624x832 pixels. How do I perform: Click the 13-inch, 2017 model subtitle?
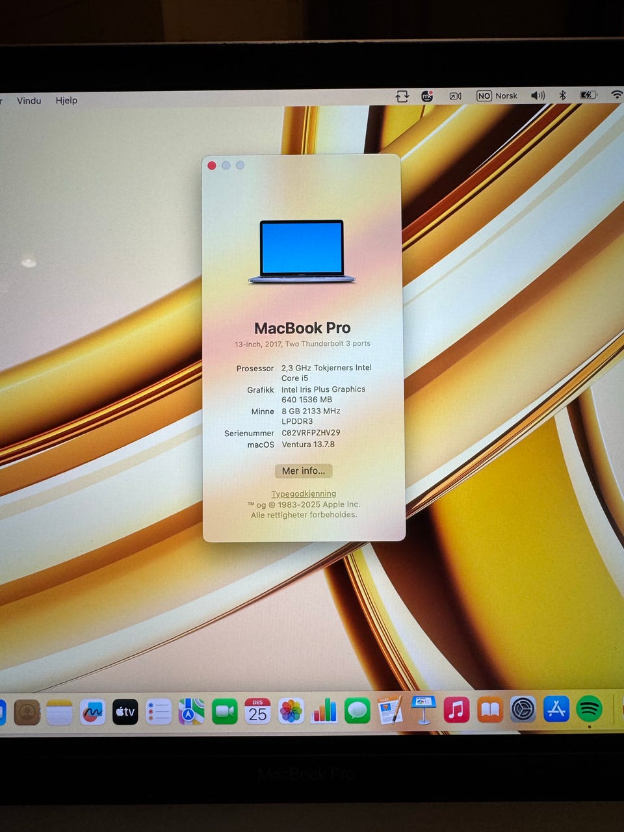click(x=302, y=344)
